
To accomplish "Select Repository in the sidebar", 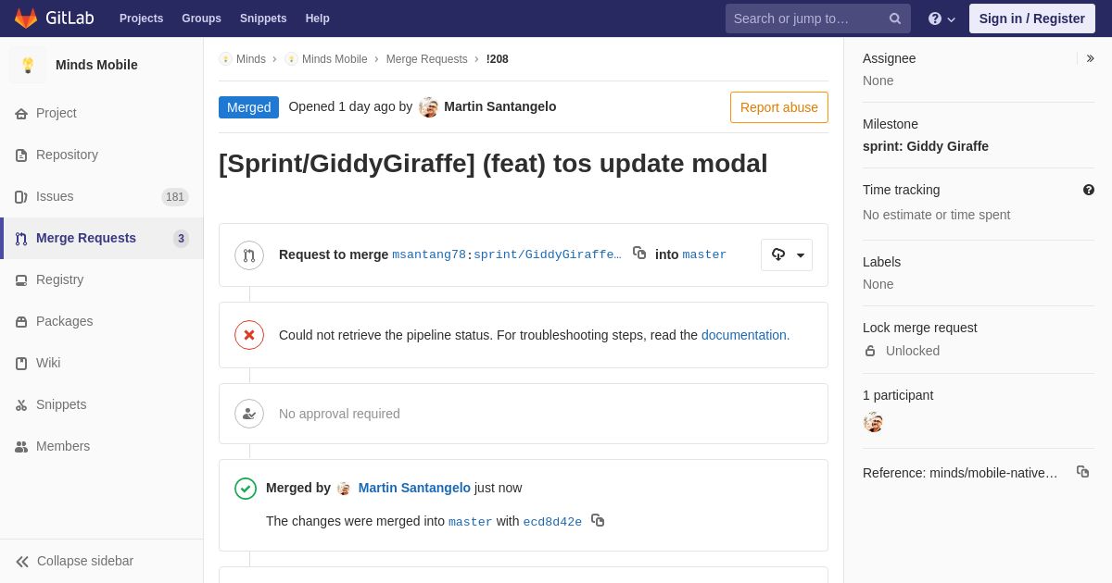I will pos(102,155).
